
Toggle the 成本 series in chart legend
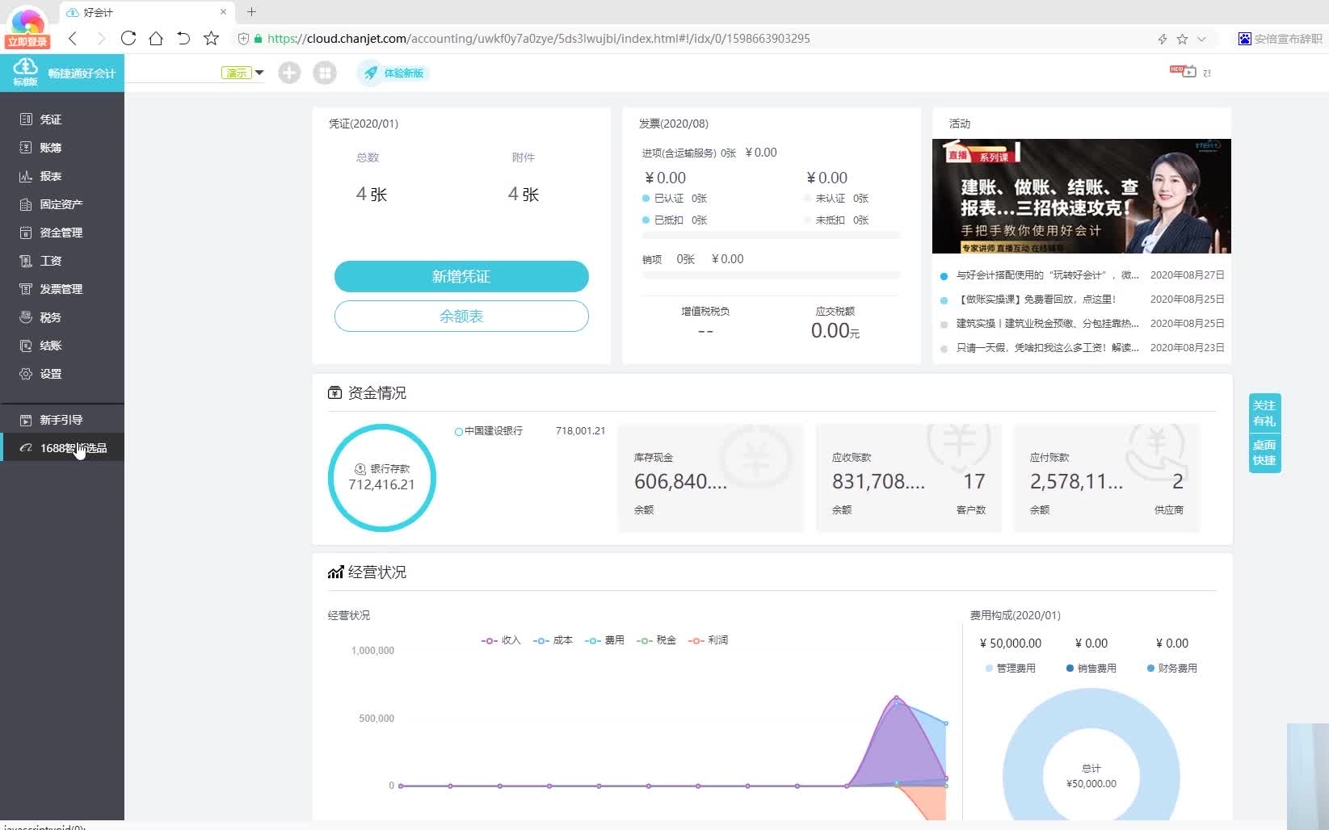coord(553,640)
